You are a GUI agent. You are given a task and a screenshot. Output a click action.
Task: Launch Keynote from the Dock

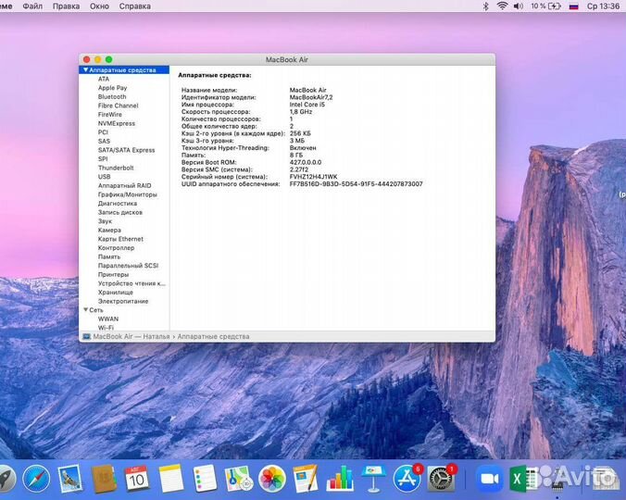[x=373, y=479]
